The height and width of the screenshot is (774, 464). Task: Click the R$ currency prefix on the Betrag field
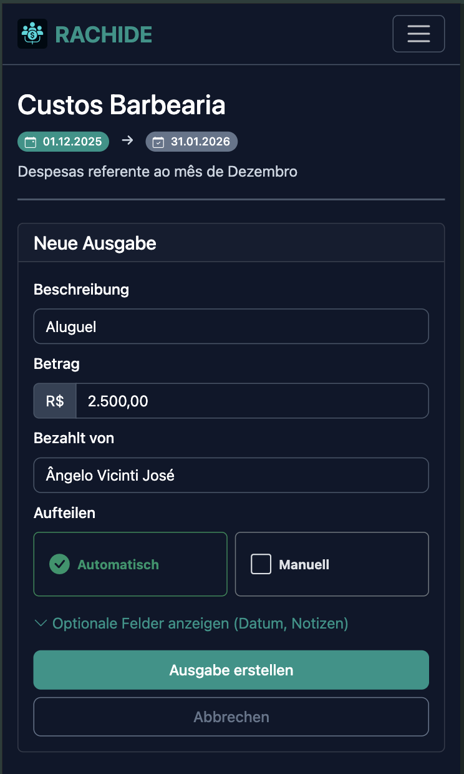point(54,401)
